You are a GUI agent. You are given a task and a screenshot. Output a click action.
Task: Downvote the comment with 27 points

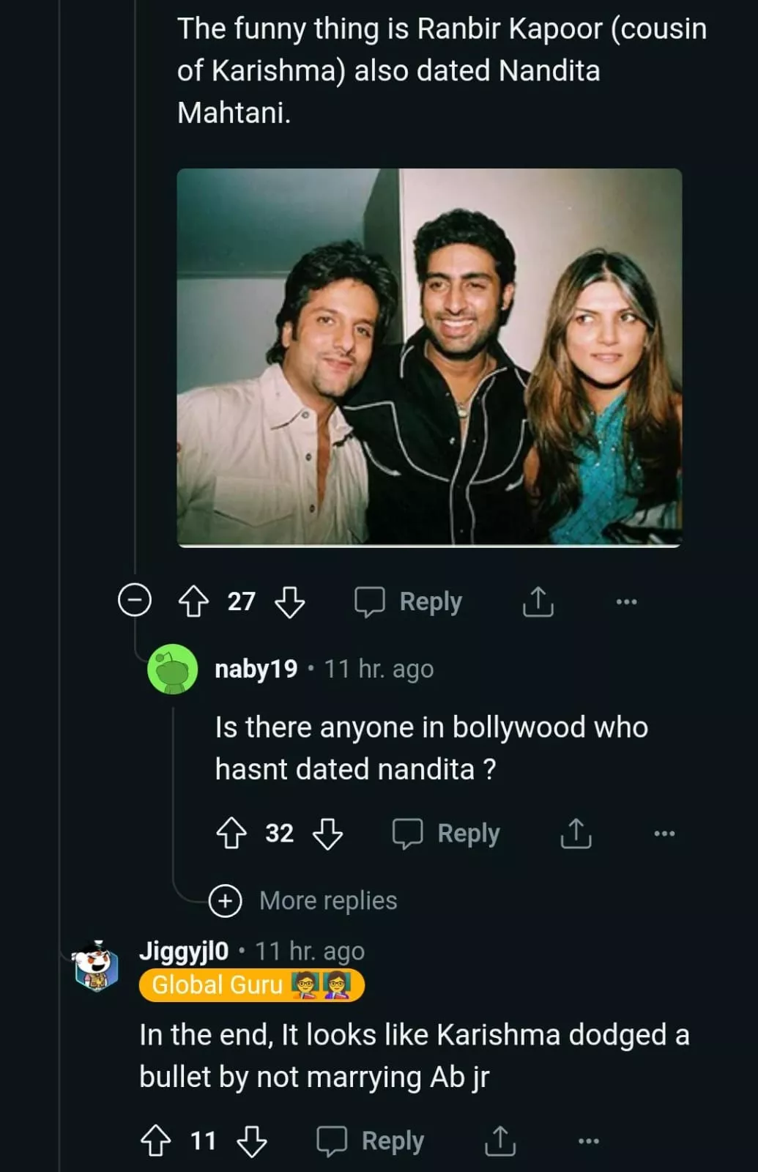[x=290, y=602]
